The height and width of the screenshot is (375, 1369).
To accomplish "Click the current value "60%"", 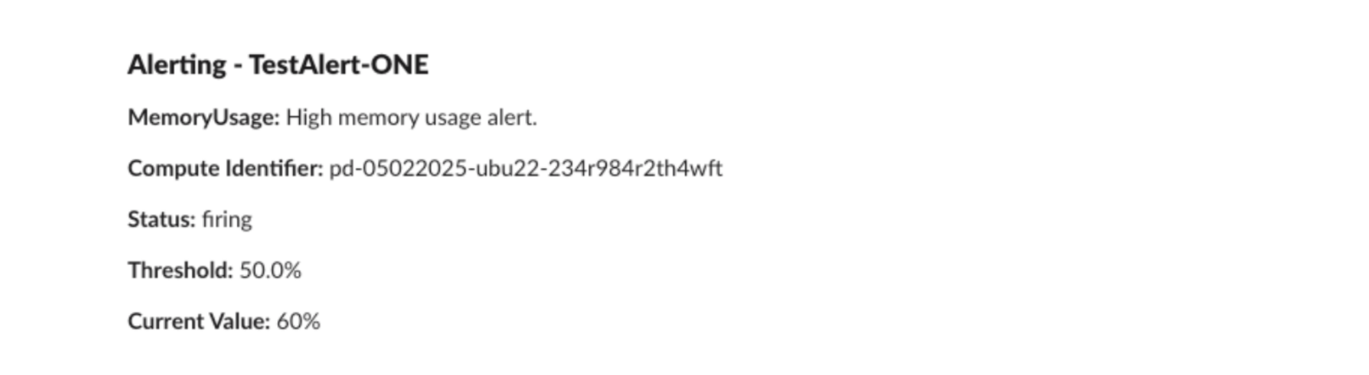I will tap(298, 321).
